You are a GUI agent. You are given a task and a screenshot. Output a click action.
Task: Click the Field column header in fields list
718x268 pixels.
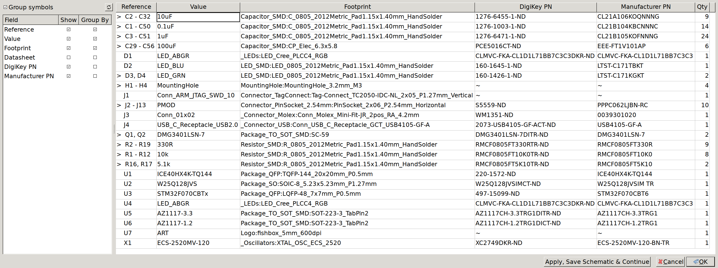click(x=31, y=20)
